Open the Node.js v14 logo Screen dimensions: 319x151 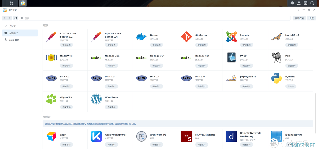click(141, 58)
